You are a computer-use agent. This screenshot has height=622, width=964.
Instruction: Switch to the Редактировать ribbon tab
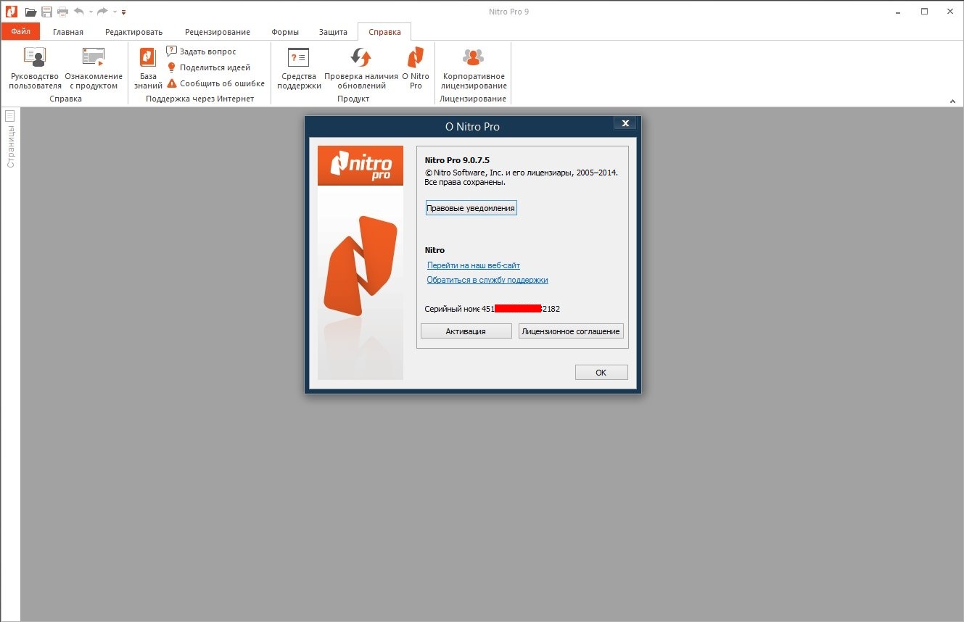pyautogui.click(x=133, y=32)
